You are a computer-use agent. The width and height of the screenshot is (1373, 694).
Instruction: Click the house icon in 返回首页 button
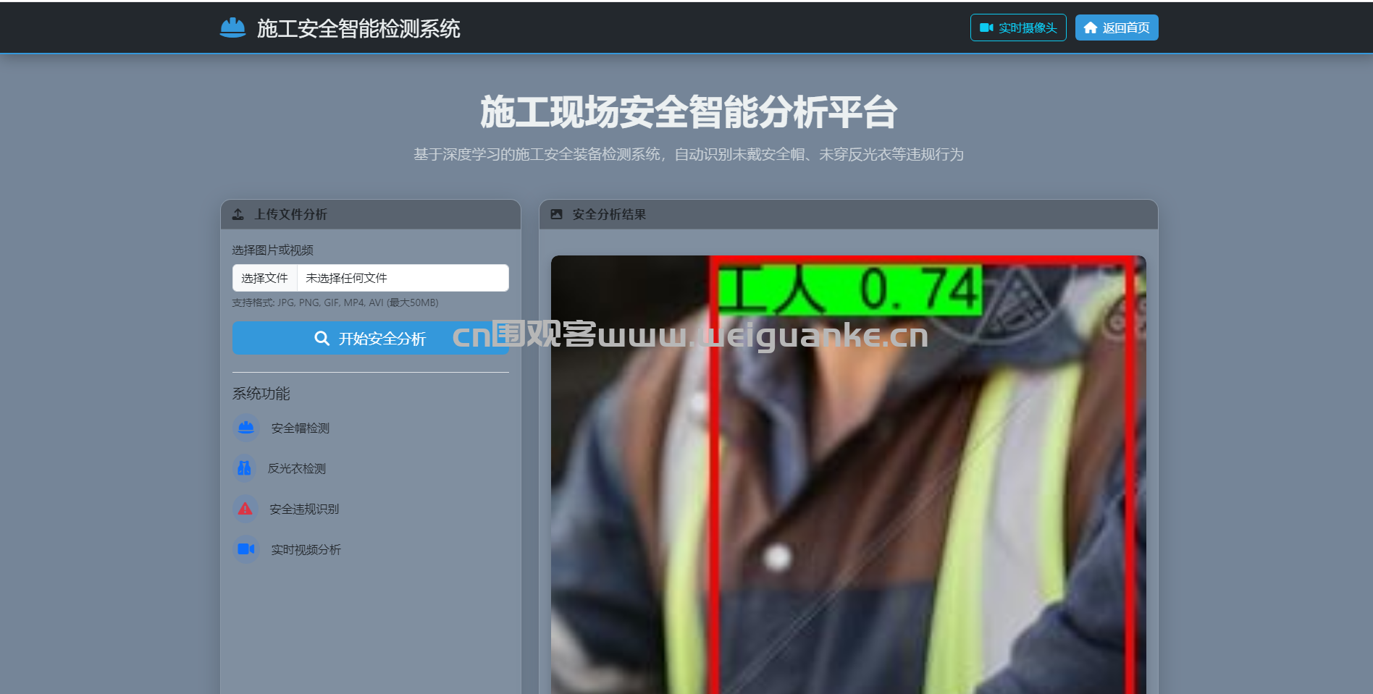(1091, 27)
